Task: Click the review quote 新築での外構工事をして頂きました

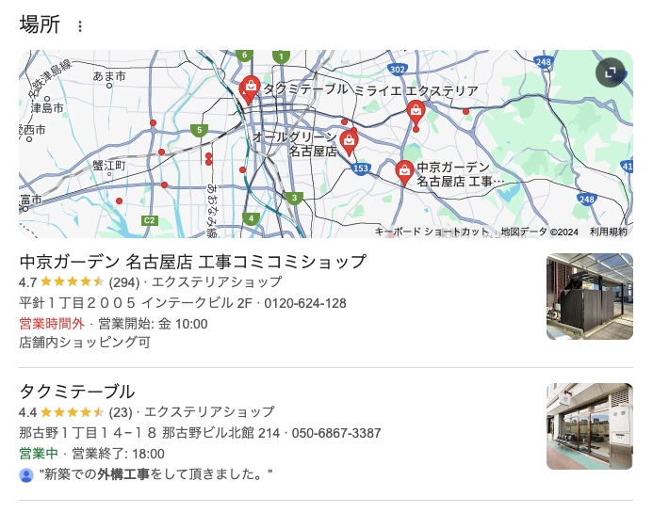Action: point(155,474)
